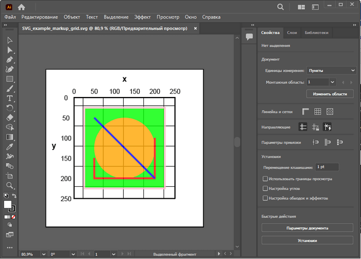Screen dimensions: 361x259
Task: Select the Selection tool arrow
Action: coord(10,40)
